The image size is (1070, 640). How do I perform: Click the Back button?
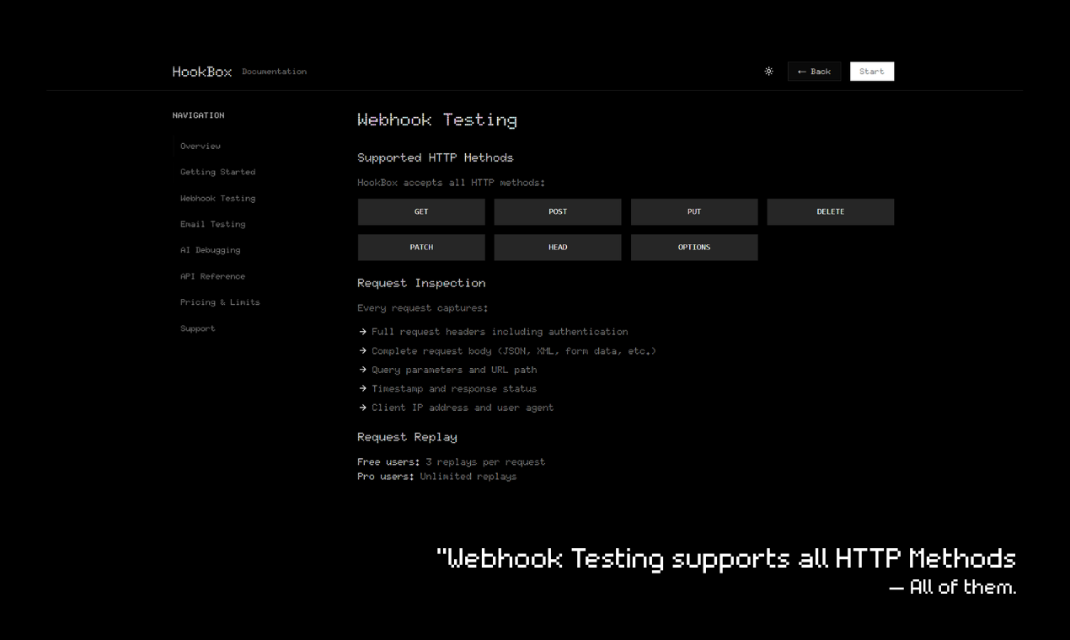point(814,72)
